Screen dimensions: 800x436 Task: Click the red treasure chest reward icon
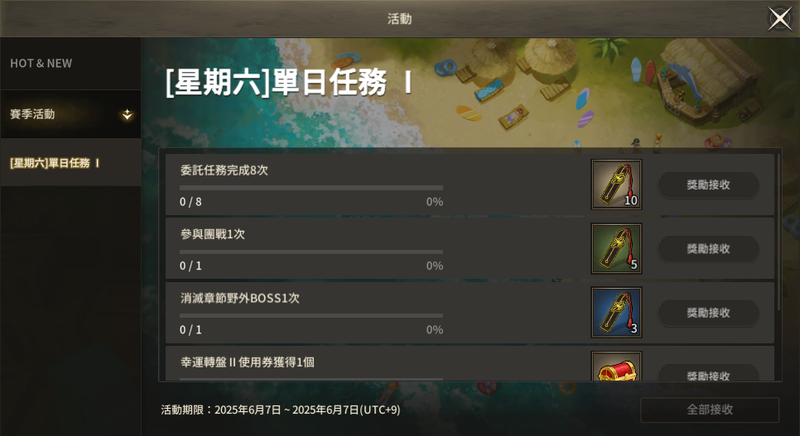[616, 367]
